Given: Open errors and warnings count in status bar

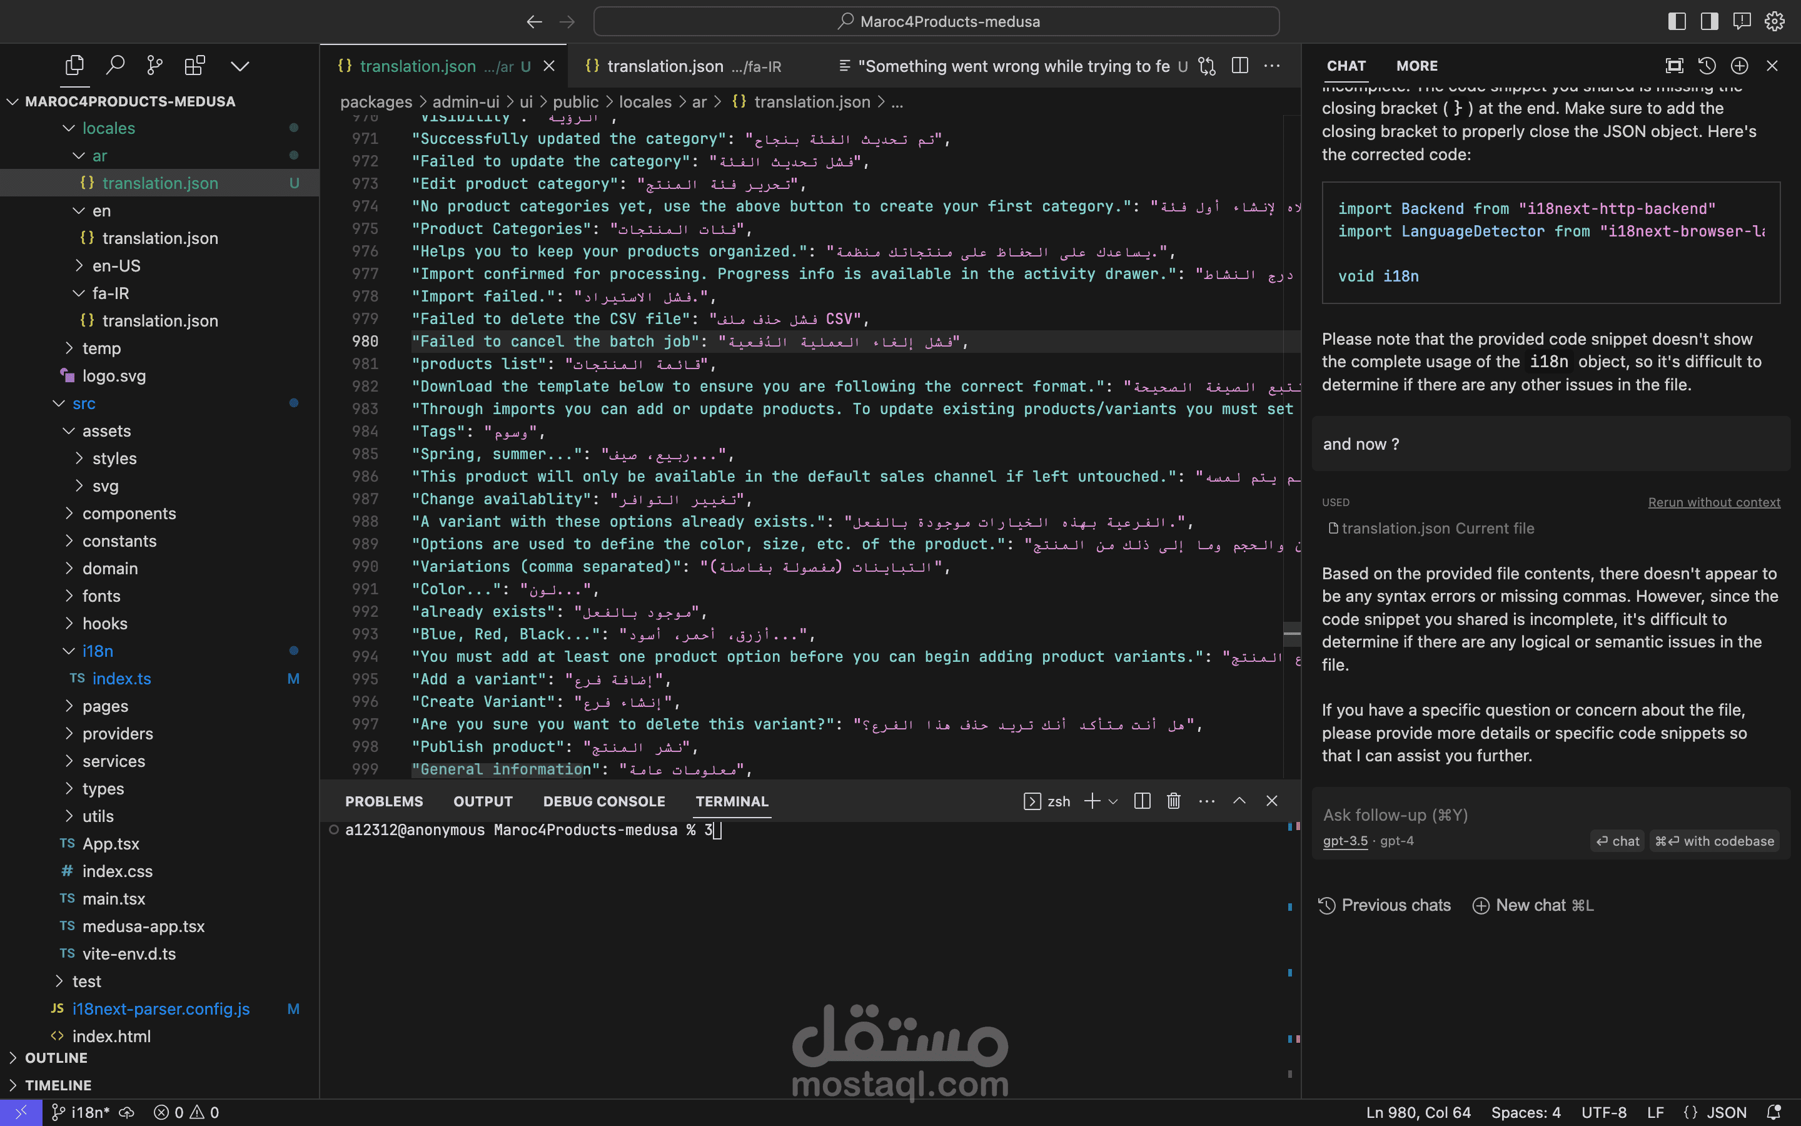Looking at the screenshot, I should coord(186,1113).
